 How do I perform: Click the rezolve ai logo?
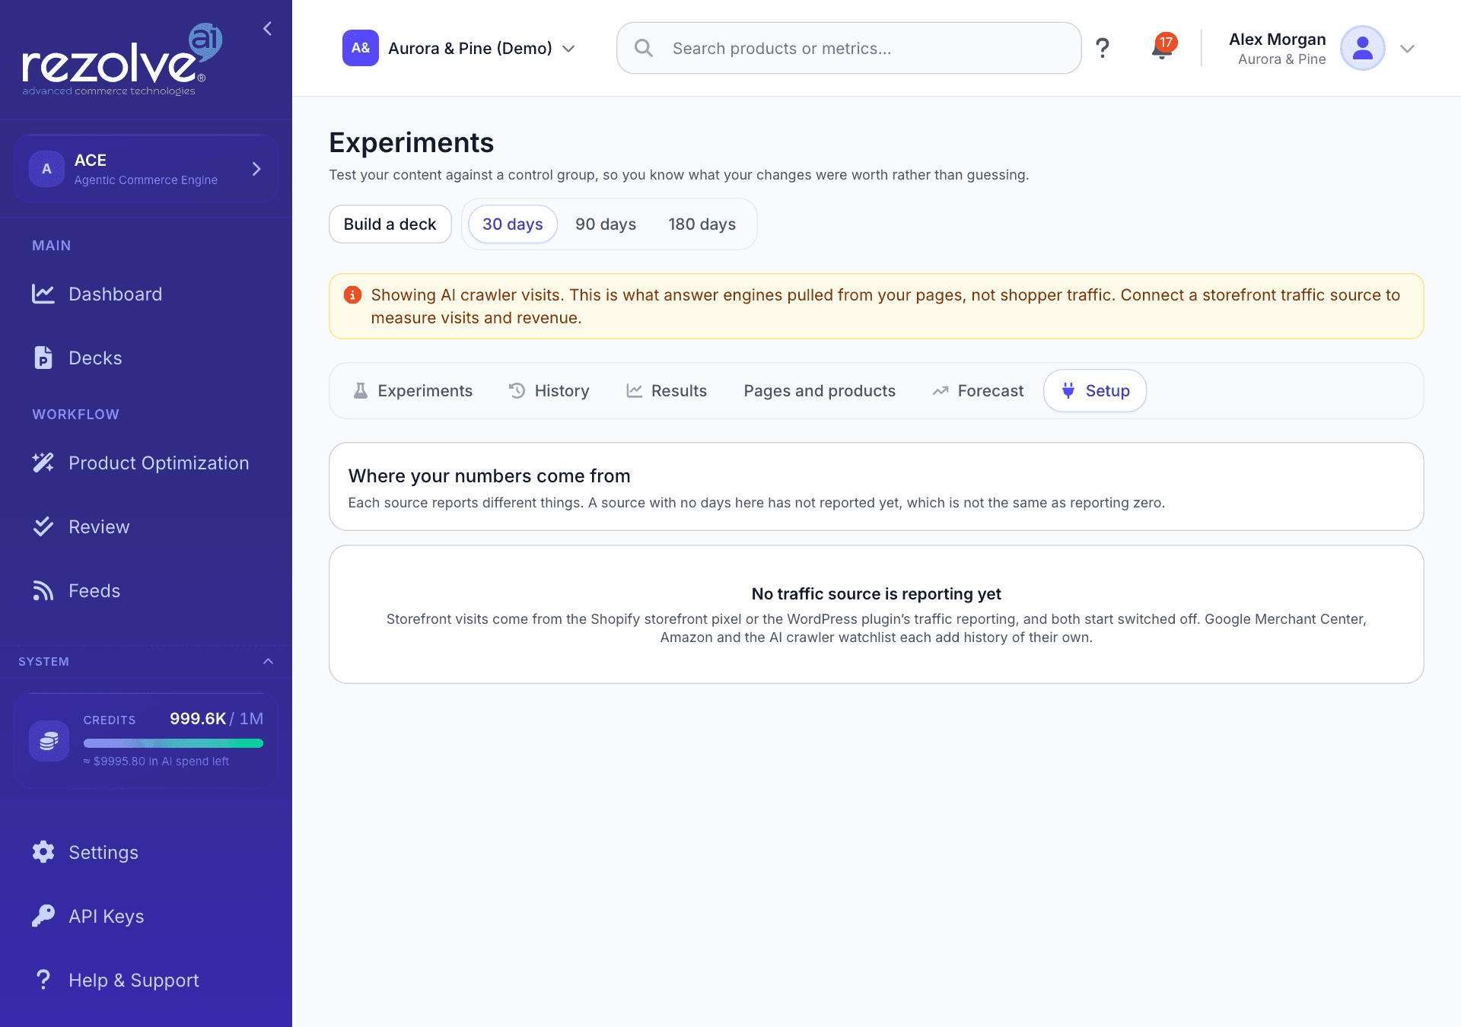point(122,59)
